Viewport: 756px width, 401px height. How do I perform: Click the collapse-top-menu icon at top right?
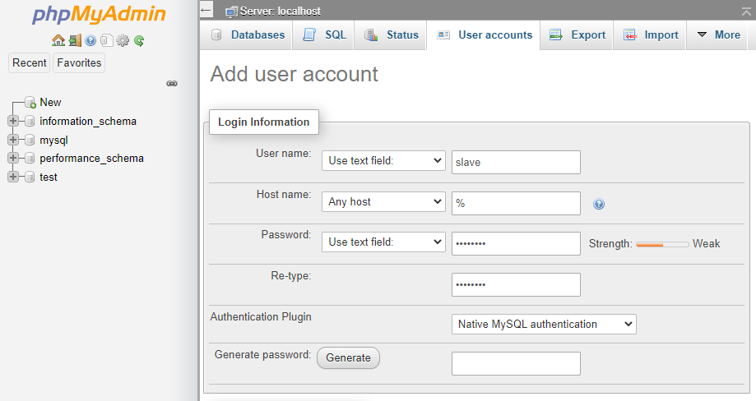click(x=746, y=11)
